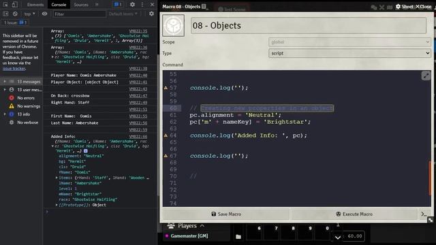436x245 pixels.
Task: Open the hotbar macro directory folder icon
Action: [x=238, y=237]
